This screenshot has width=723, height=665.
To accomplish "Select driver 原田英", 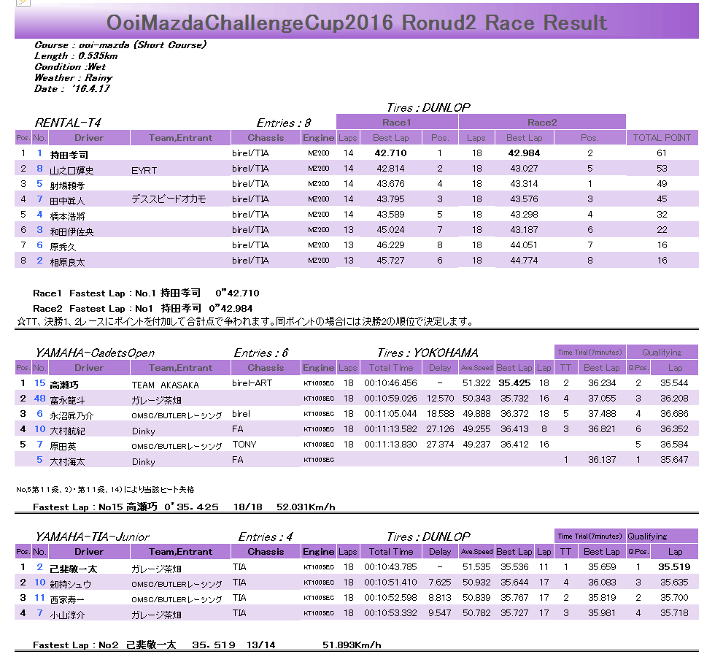I will click(63, 446).
